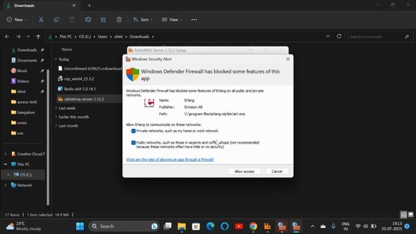The width and height of the screenshot is (416, 234).
Task: Select the Downloads tab
Action: click(41, 6)
